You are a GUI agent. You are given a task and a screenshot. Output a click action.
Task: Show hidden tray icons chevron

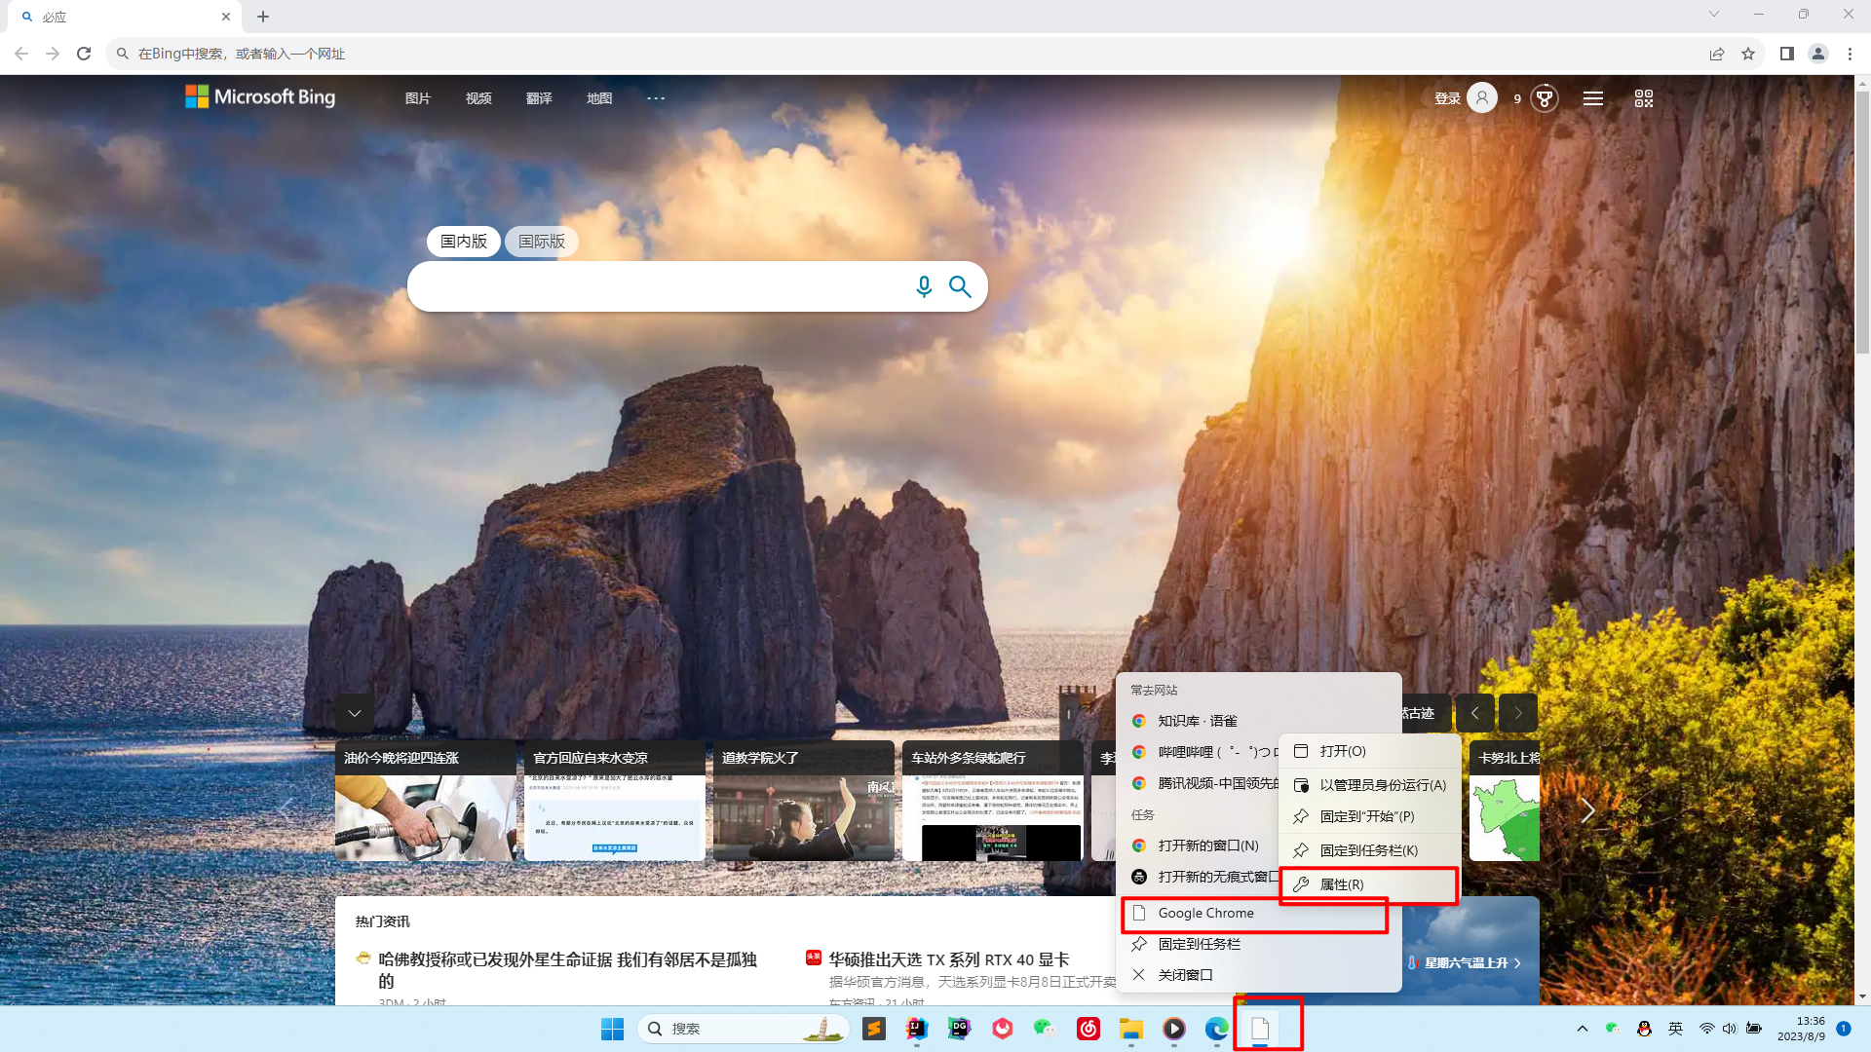click(x=1582, y=1029)
